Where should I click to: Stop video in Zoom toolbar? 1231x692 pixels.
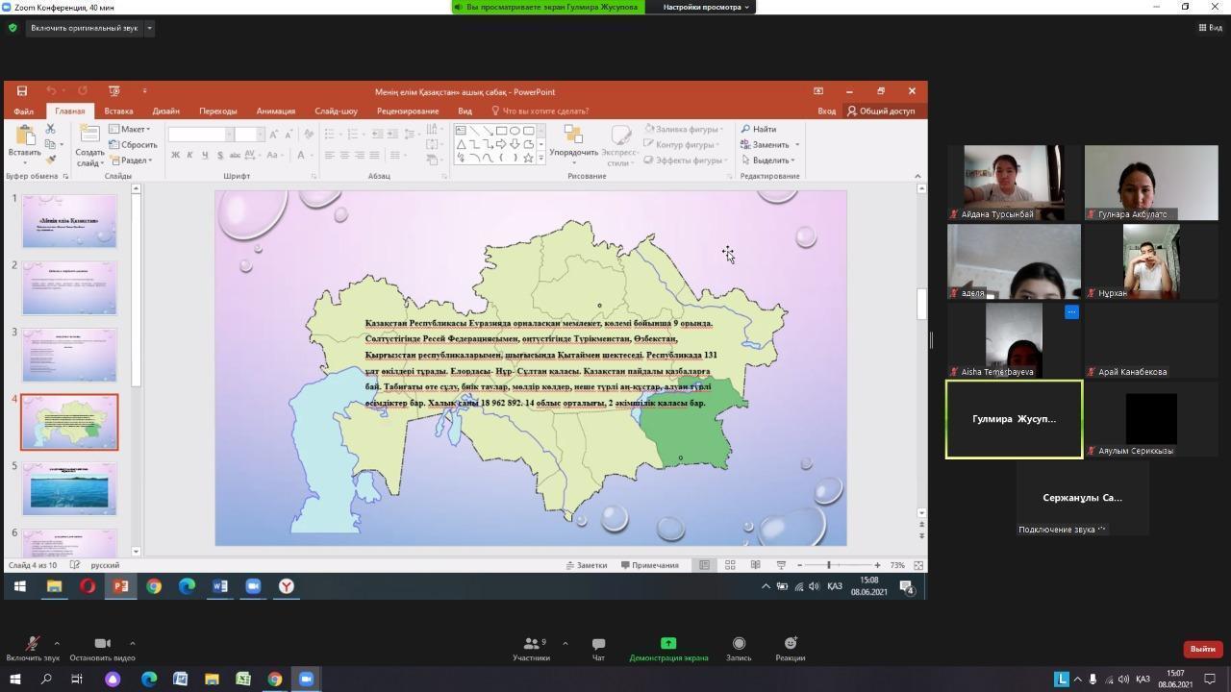pyautogui.click(x=102, y=644)
